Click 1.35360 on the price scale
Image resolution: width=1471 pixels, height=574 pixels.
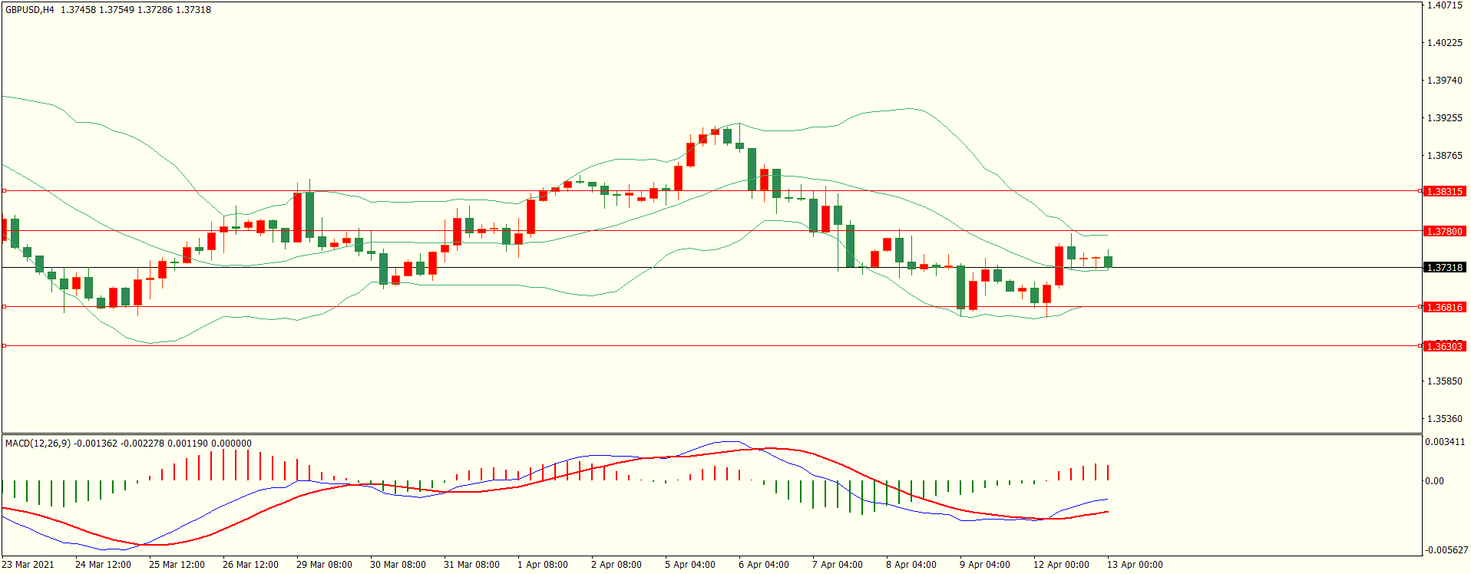coord(1444,419)
